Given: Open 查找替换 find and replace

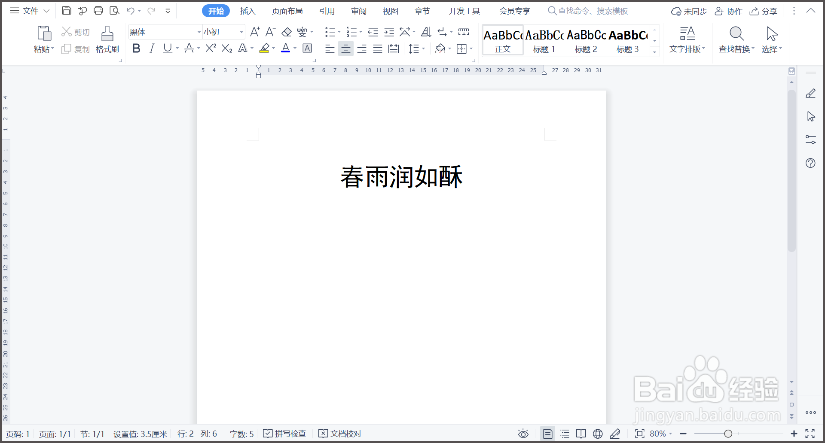Looking at the screenshot, I should pyautogui.click(x=736, y=40).
